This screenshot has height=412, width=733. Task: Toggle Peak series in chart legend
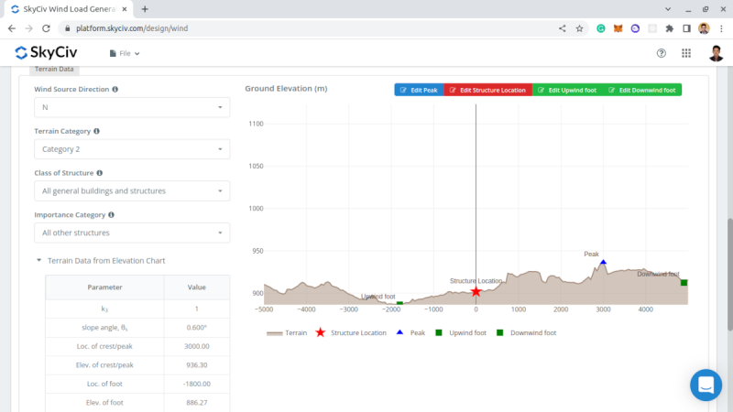click(411, 333)
